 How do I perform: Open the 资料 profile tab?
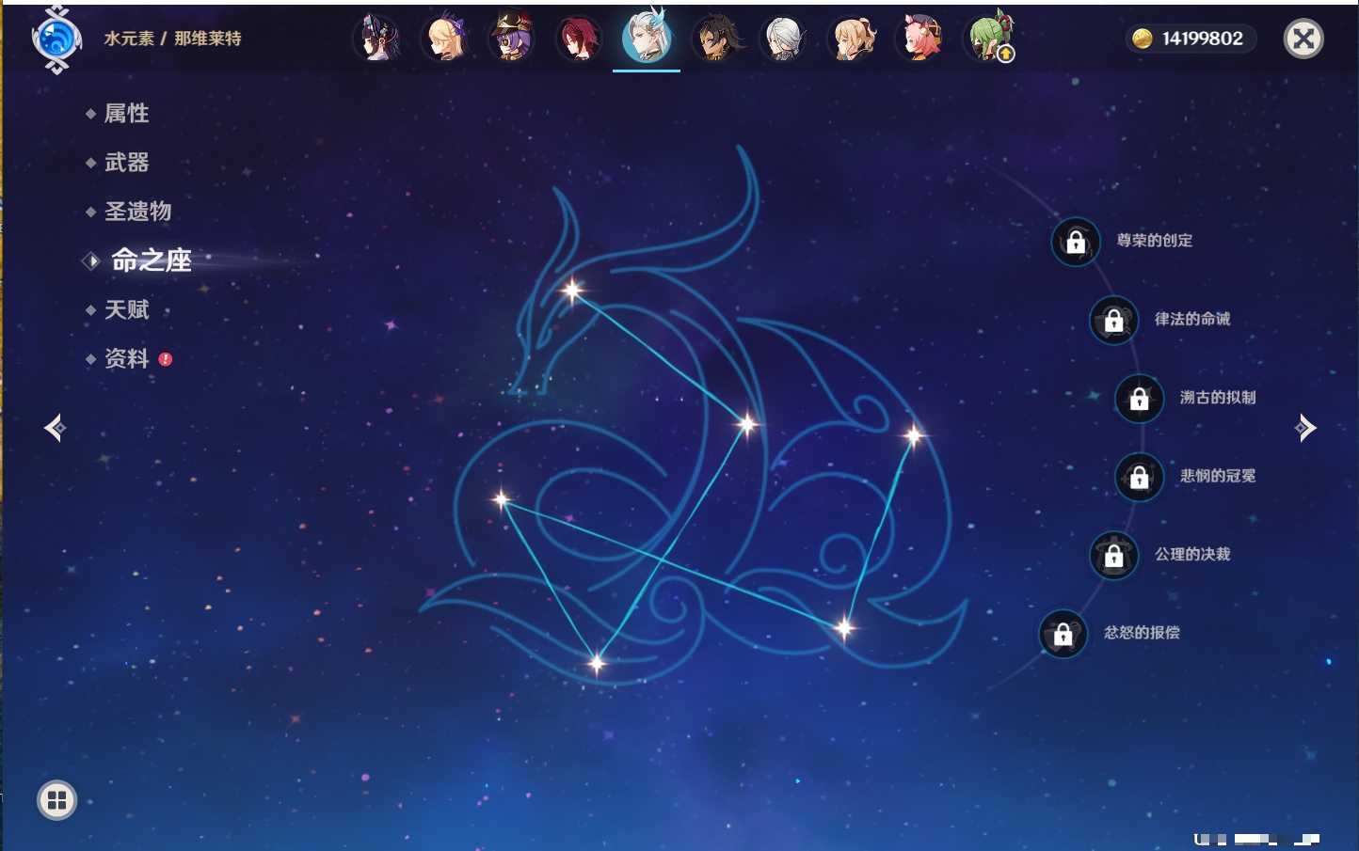[x=126, y=358]
